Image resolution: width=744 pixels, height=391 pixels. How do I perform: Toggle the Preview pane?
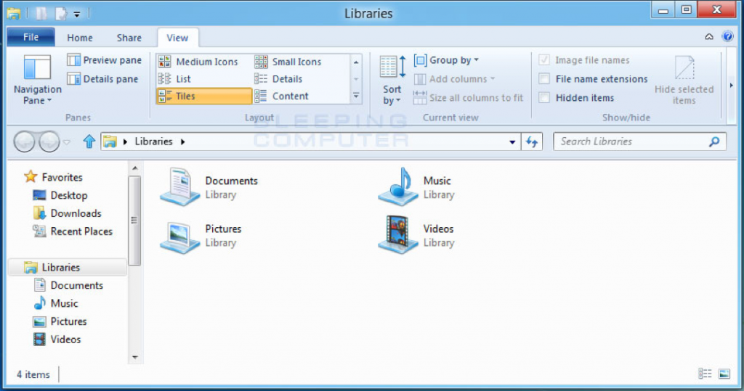click(105, 60)
